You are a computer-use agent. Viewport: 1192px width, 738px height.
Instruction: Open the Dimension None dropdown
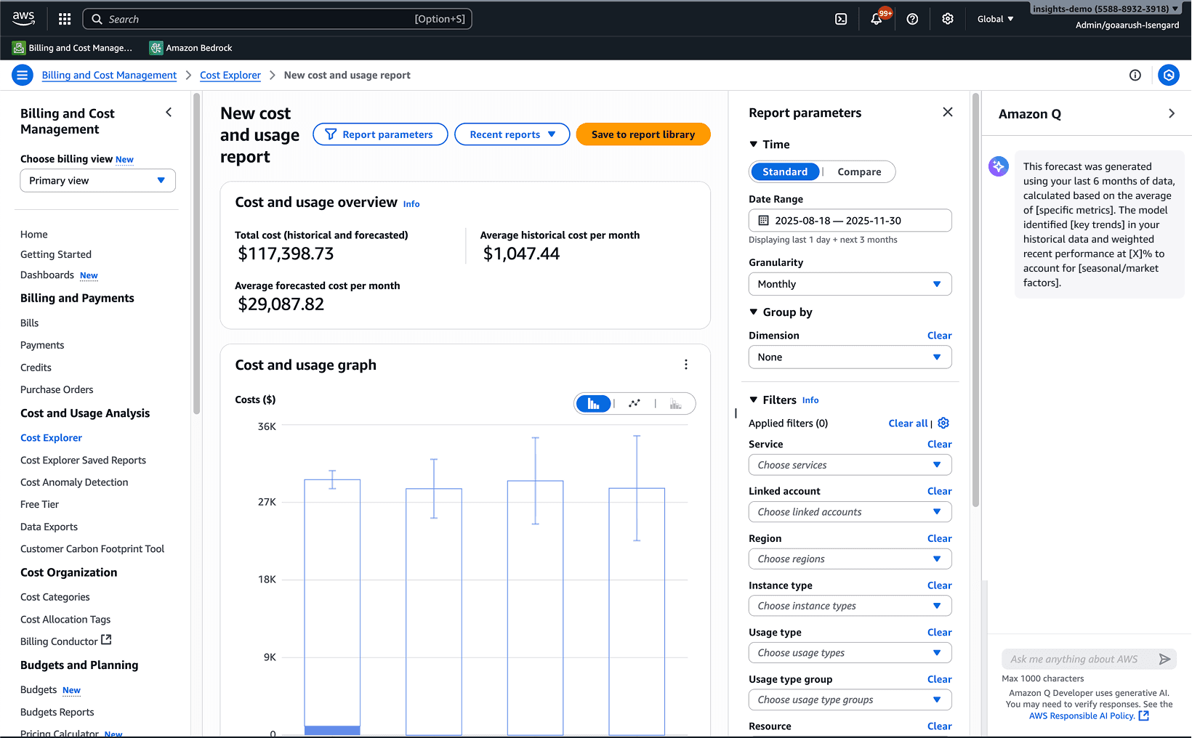[850, 357]
